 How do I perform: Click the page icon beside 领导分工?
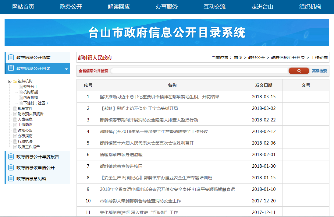tap(20, 87)
